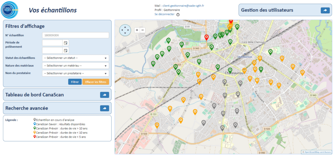Pan the map left with the arrow control
Image resolution: width=335 pixels, height=155 pixels.
122,30
